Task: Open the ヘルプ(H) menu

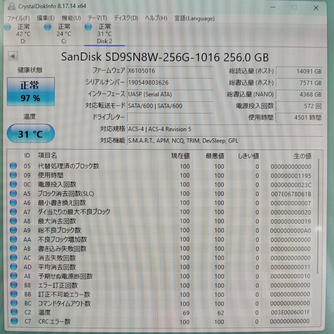Action: pyautogui.click(x=156, y=18)
